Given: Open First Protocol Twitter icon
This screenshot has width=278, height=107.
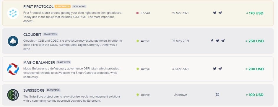Looking at the screenshot, I should [x=215, y=13].
